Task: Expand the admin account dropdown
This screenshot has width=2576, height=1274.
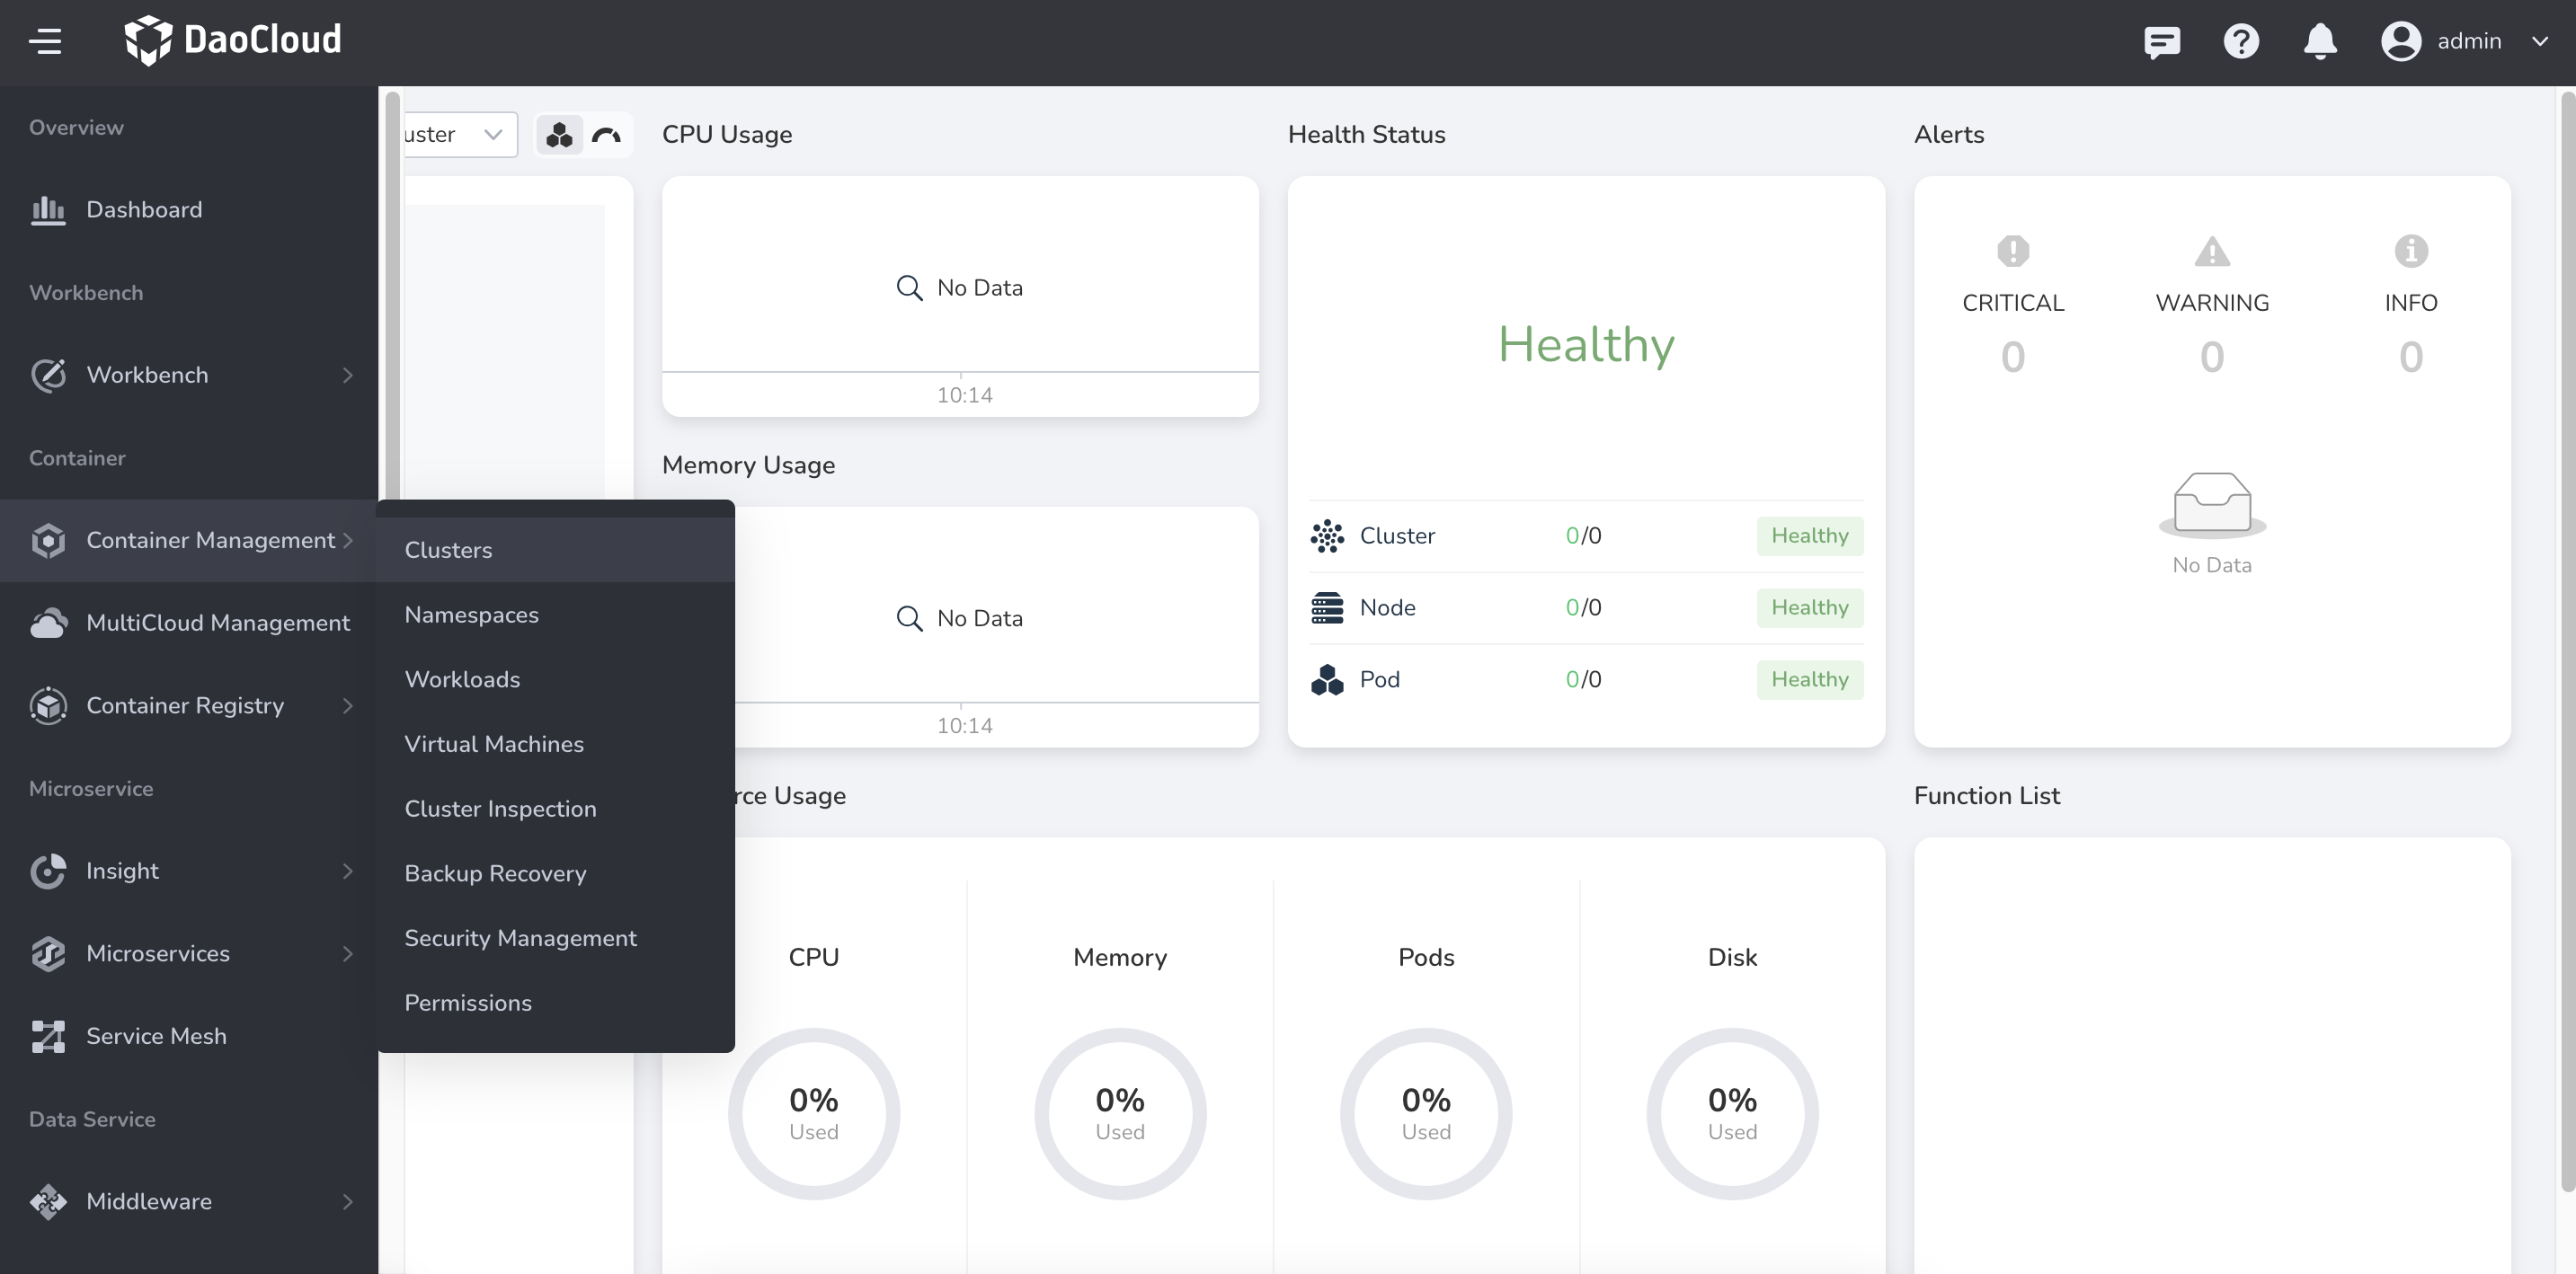Action: (x=2541, y=42)
